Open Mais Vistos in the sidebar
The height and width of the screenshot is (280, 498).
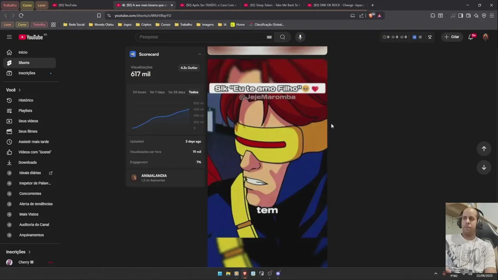tap(30, 214)
